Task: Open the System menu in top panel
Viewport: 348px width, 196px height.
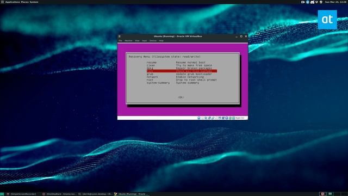Action: pos(34,2)
